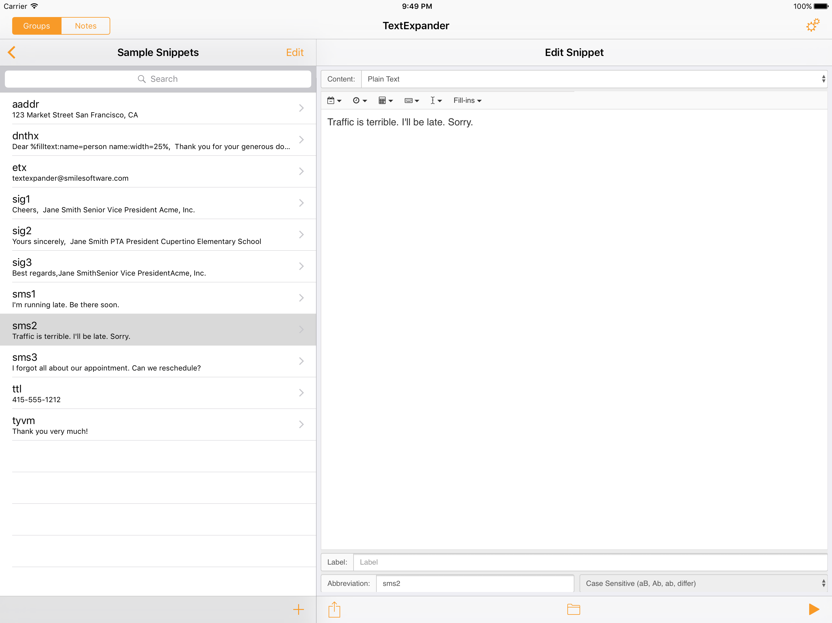Add a new snippet with plus button

(x=298, y=609)
